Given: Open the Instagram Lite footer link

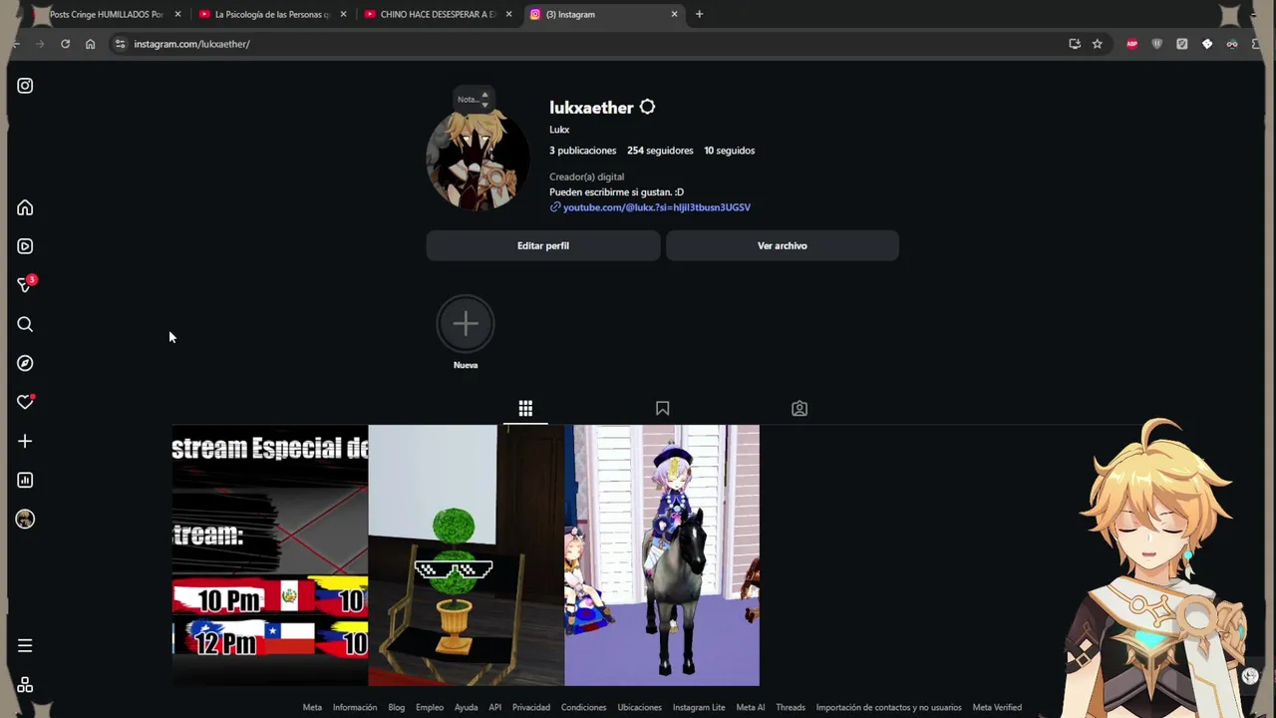Looking at the screenshot, I should 699,707.
